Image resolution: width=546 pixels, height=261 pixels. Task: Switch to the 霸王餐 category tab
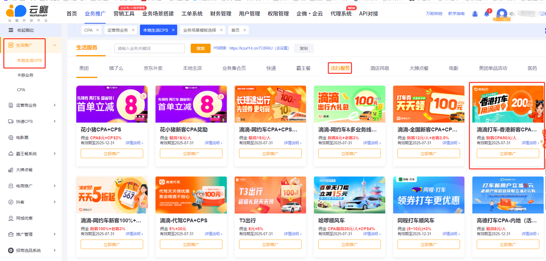point(303,68)
